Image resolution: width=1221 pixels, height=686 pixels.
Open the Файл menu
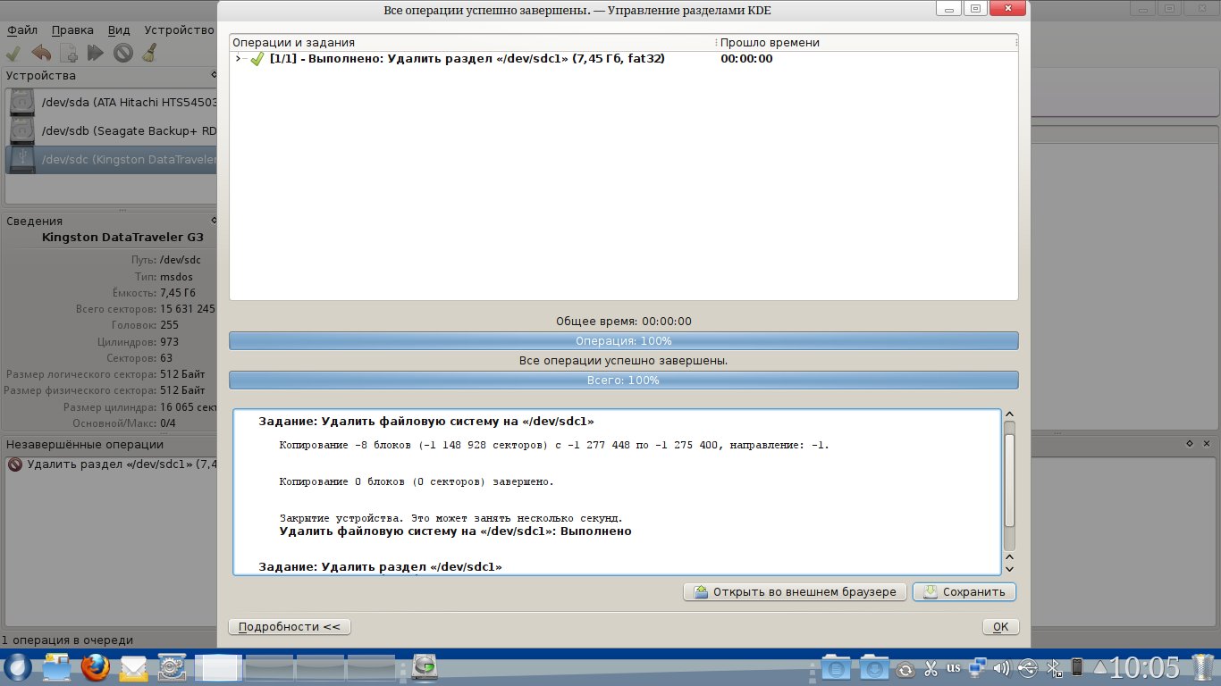[21, 29]
